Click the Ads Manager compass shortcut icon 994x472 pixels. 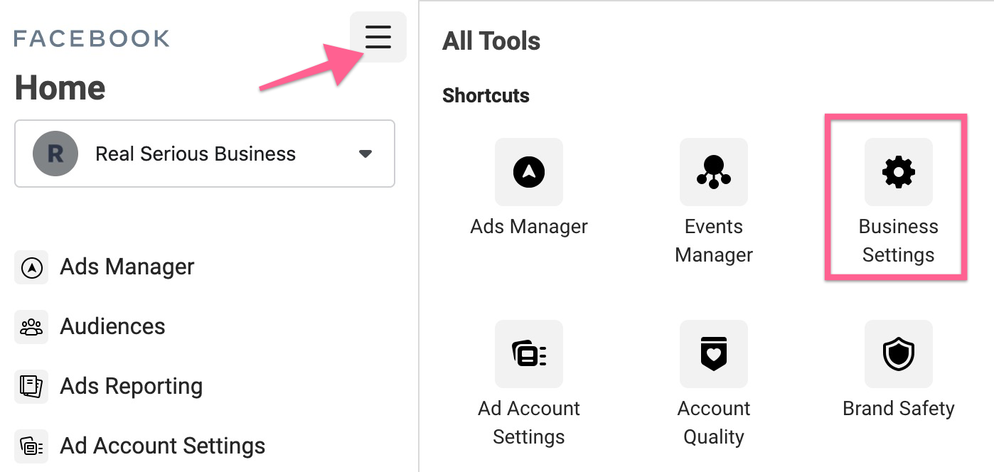(528, 172)
